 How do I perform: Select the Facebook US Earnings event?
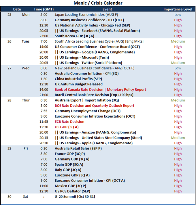[97, 31]
